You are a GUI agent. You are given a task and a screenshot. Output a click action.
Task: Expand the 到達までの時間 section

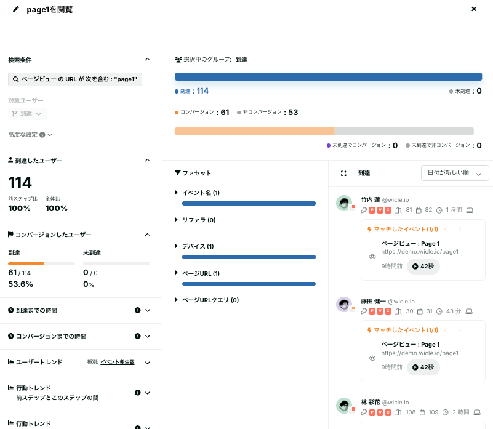click(148, 310)
